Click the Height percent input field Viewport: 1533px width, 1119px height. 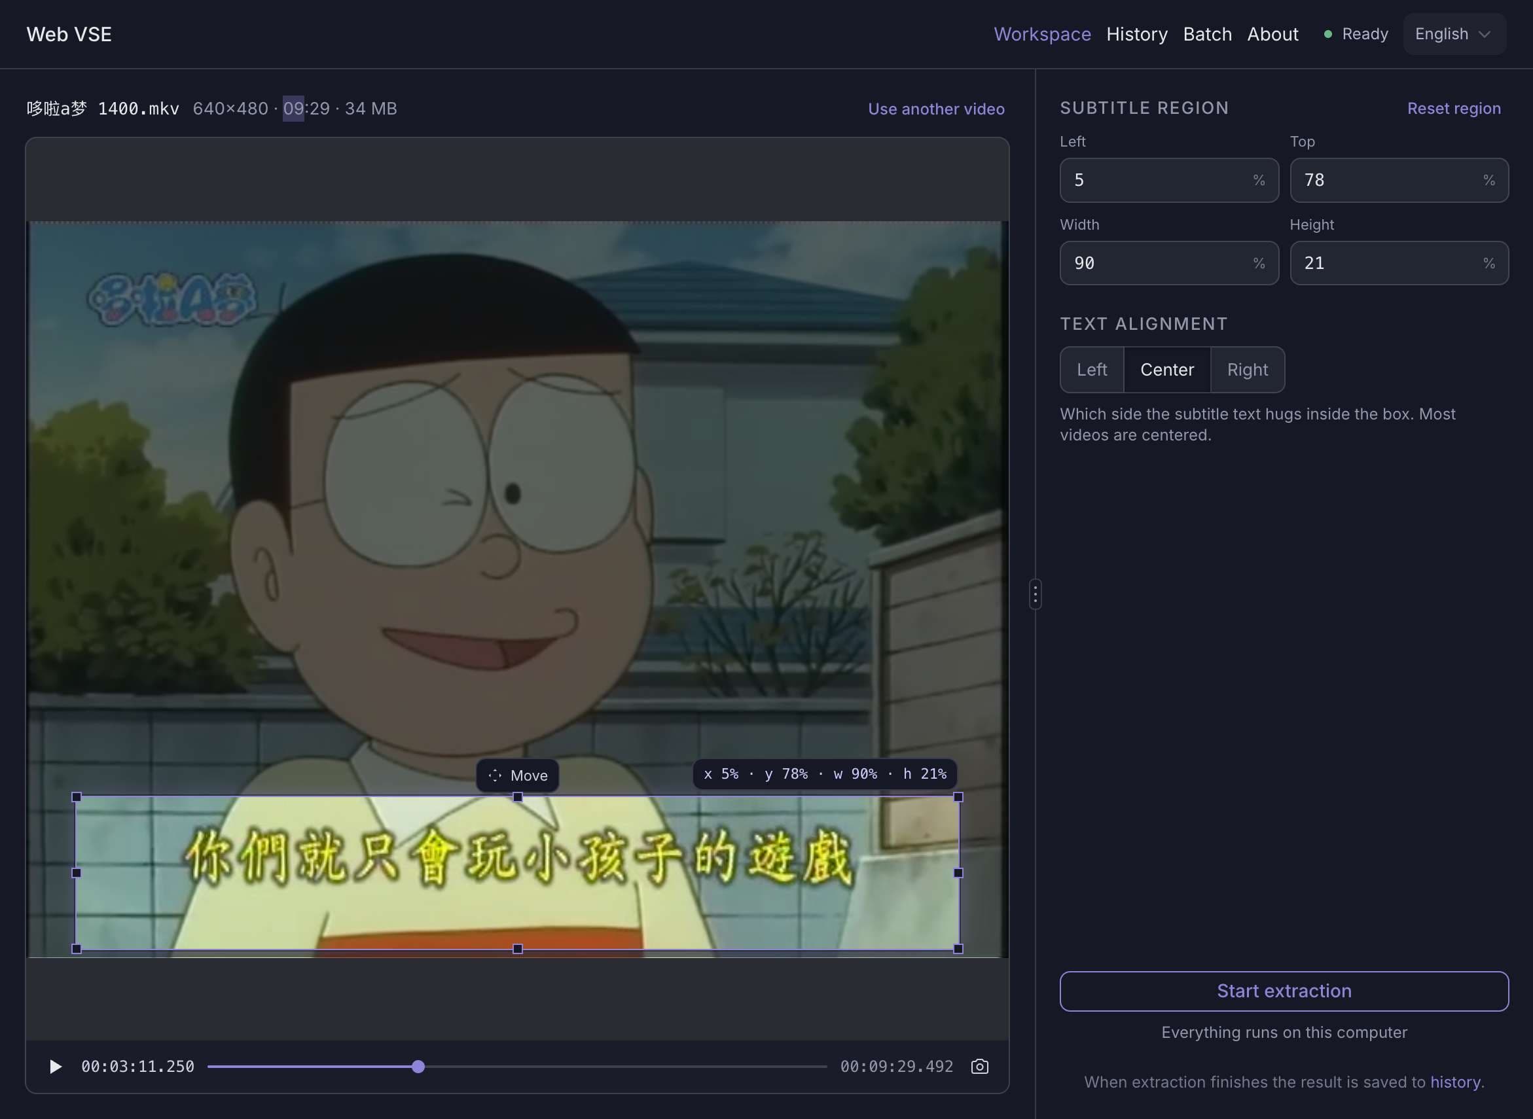click(1399, 263)
